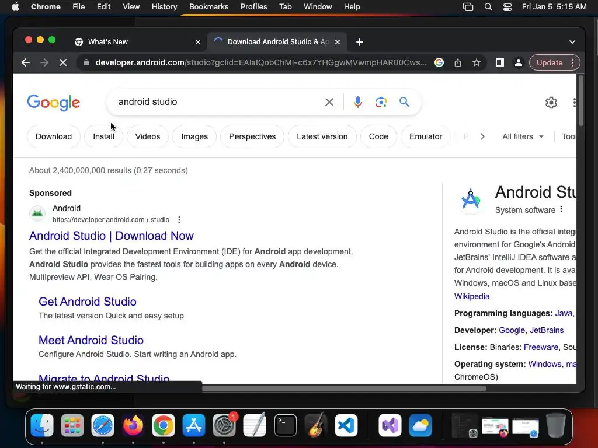Go back to the previous page

pos(26,62)
